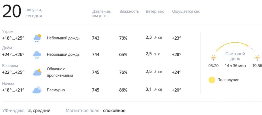This screenshot has width=262, height=115.
Task: Click the Вечером time period label
Action: point(10,66)
